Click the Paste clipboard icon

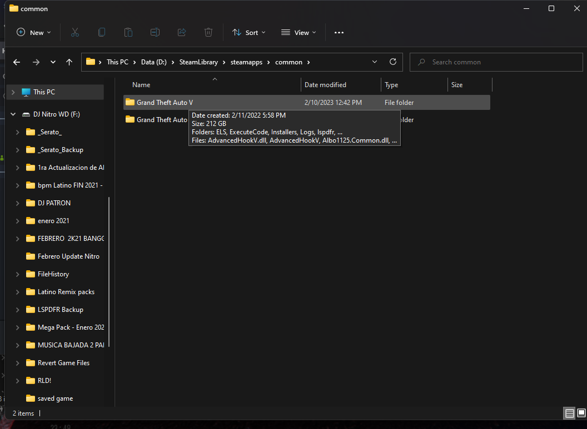128,32
